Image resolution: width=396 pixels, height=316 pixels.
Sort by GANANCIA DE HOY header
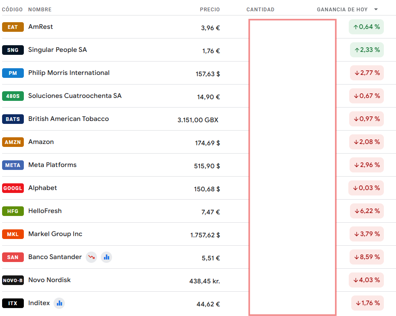(x=342, y=9)
